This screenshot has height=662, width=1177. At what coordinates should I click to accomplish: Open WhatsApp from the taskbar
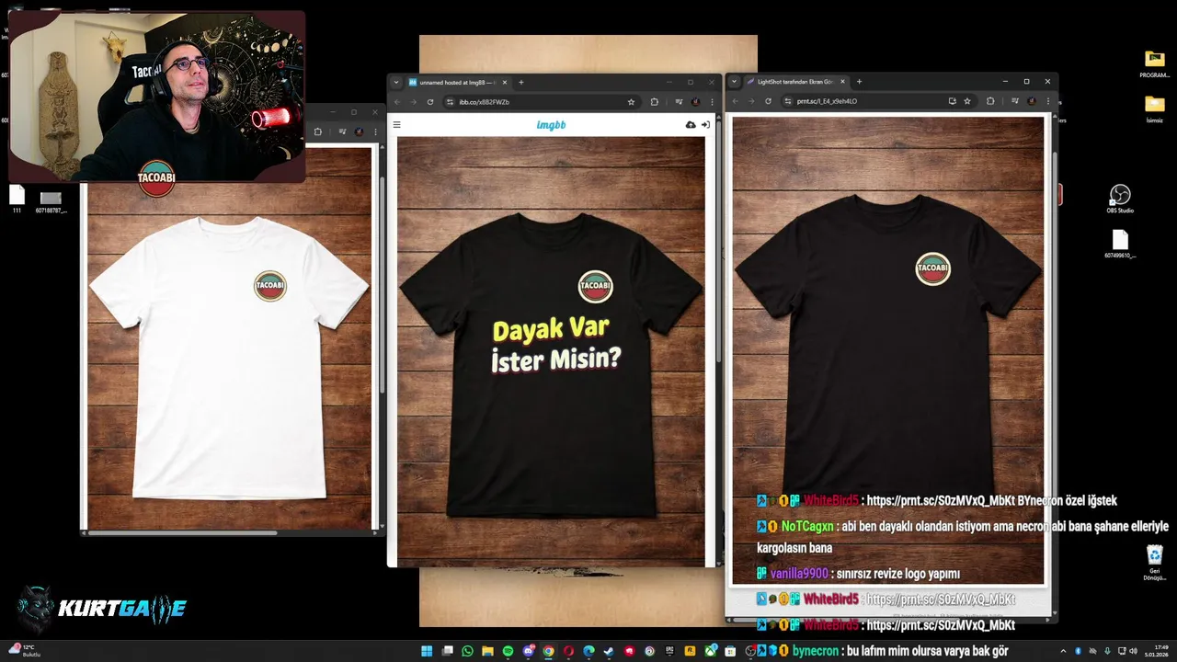[x=467, y=651]
